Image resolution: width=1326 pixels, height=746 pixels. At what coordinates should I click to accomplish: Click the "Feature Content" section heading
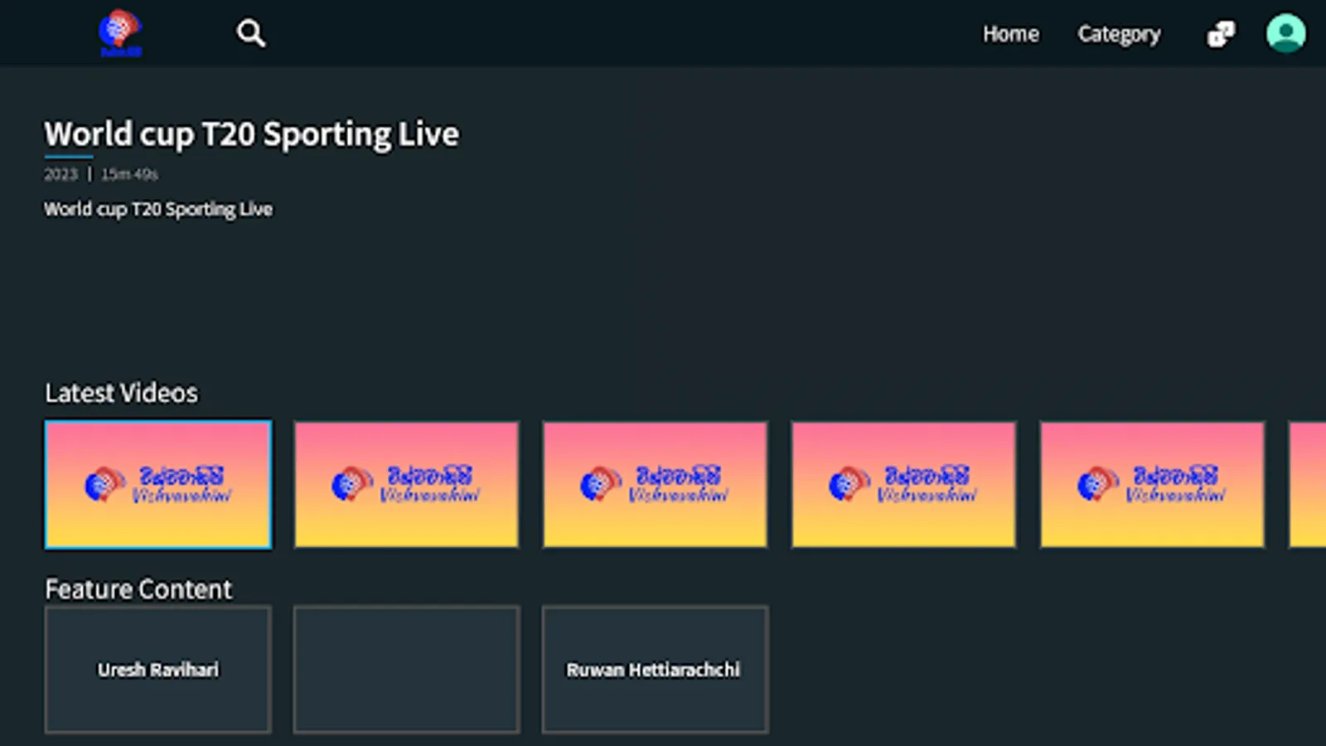click(x=138, y=589)
